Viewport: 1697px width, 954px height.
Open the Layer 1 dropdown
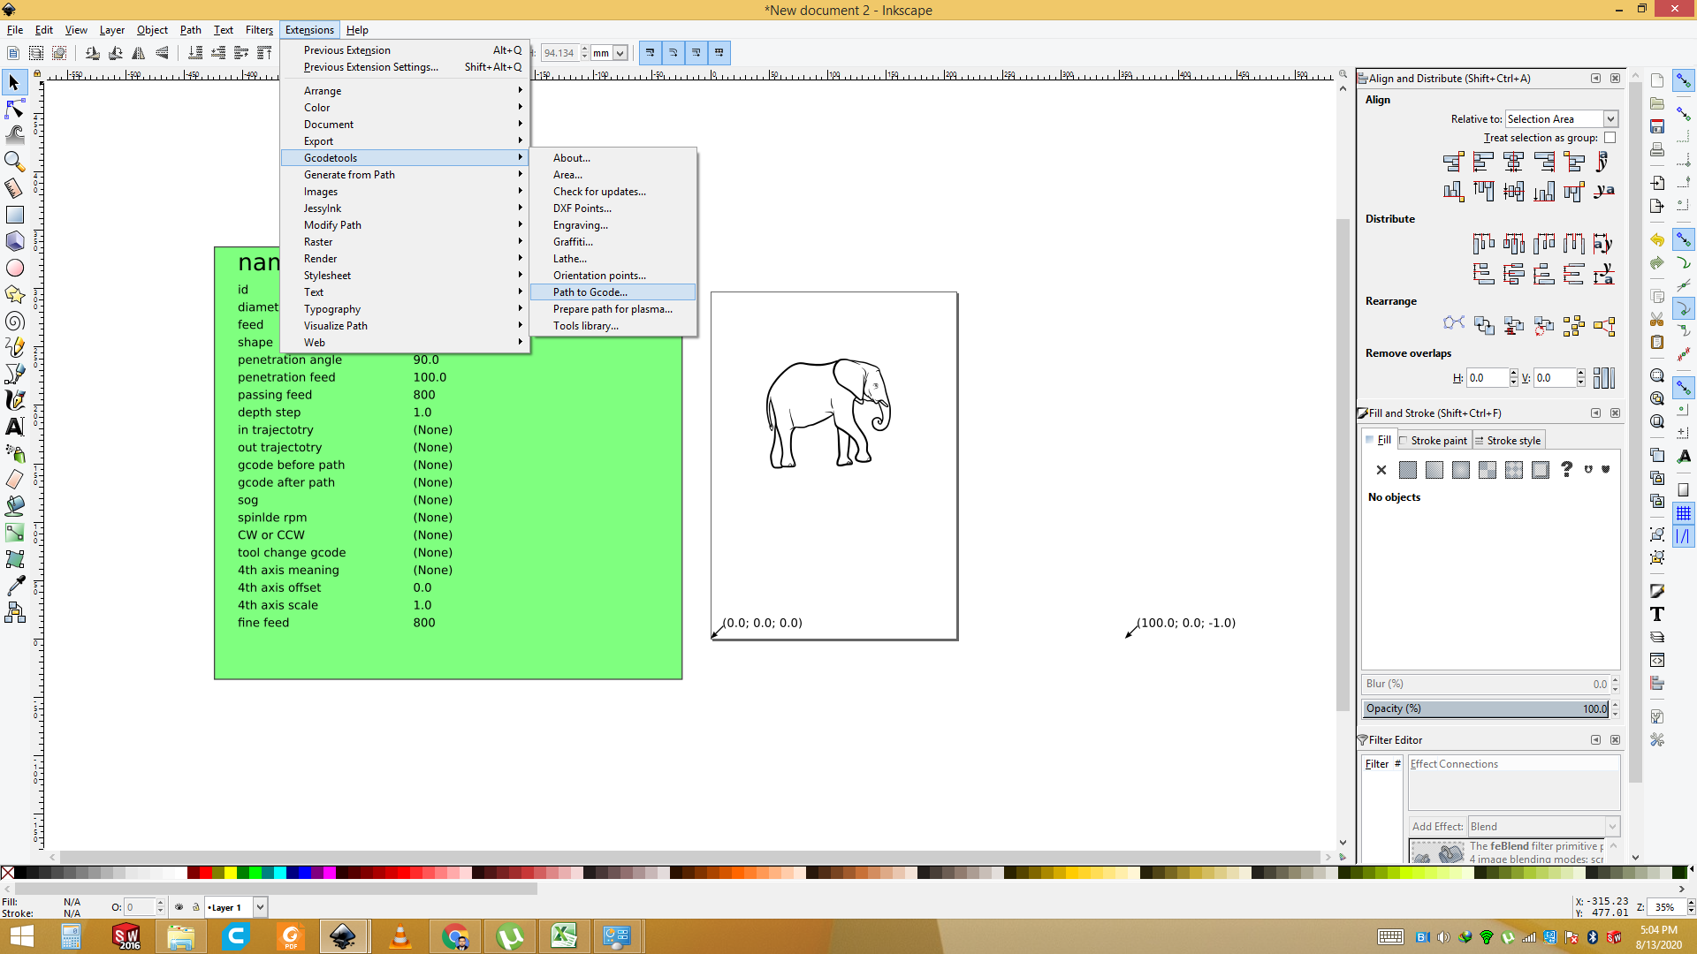coord(260,907)
